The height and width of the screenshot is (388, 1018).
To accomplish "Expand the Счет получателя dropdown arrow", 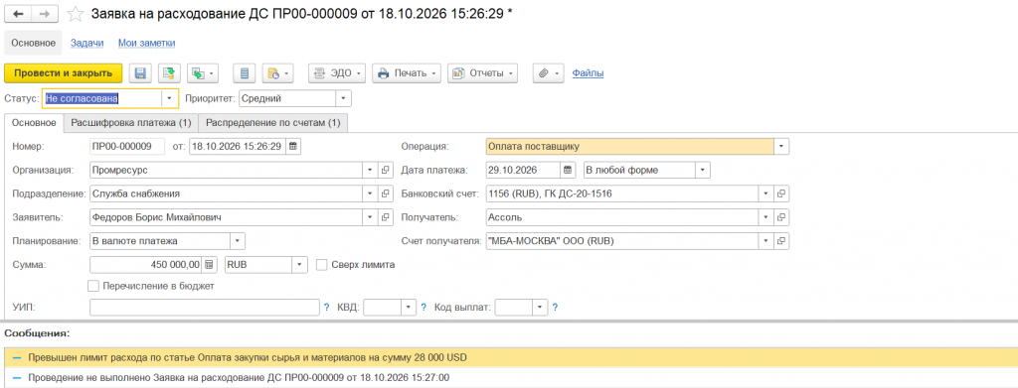I will click(766, 241).
